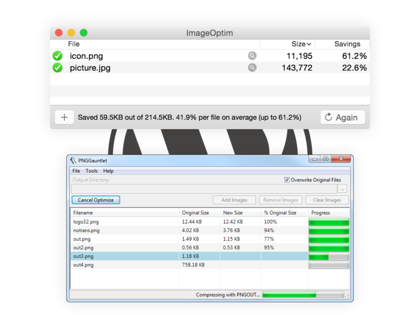The height and width of the screenshot is (315, 420).
Task: Click the Clear Images button
Action: coord(327,200)
